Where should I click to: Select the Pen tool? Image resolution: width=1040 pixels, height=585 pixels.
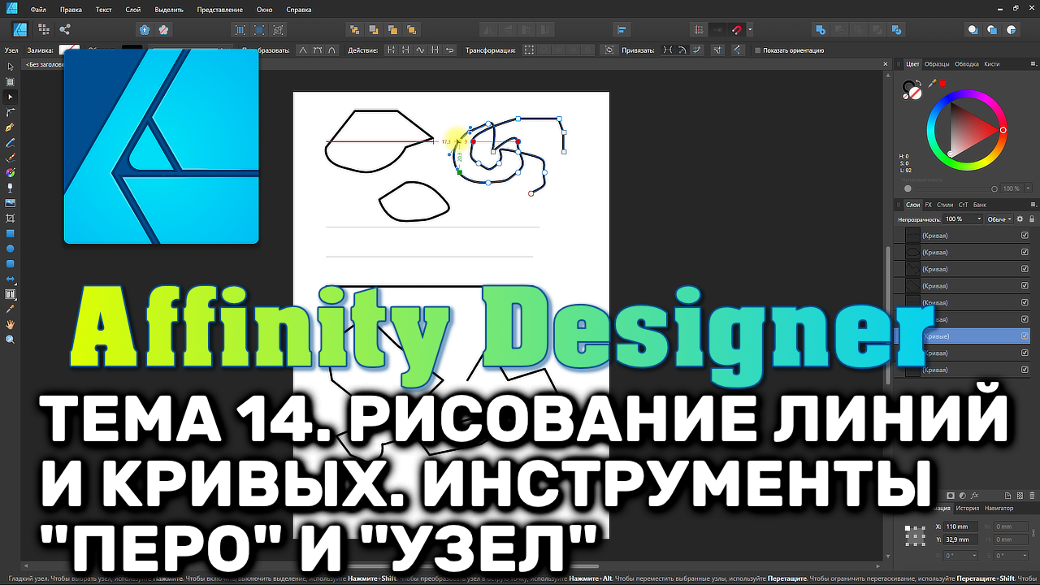[11, 128]
